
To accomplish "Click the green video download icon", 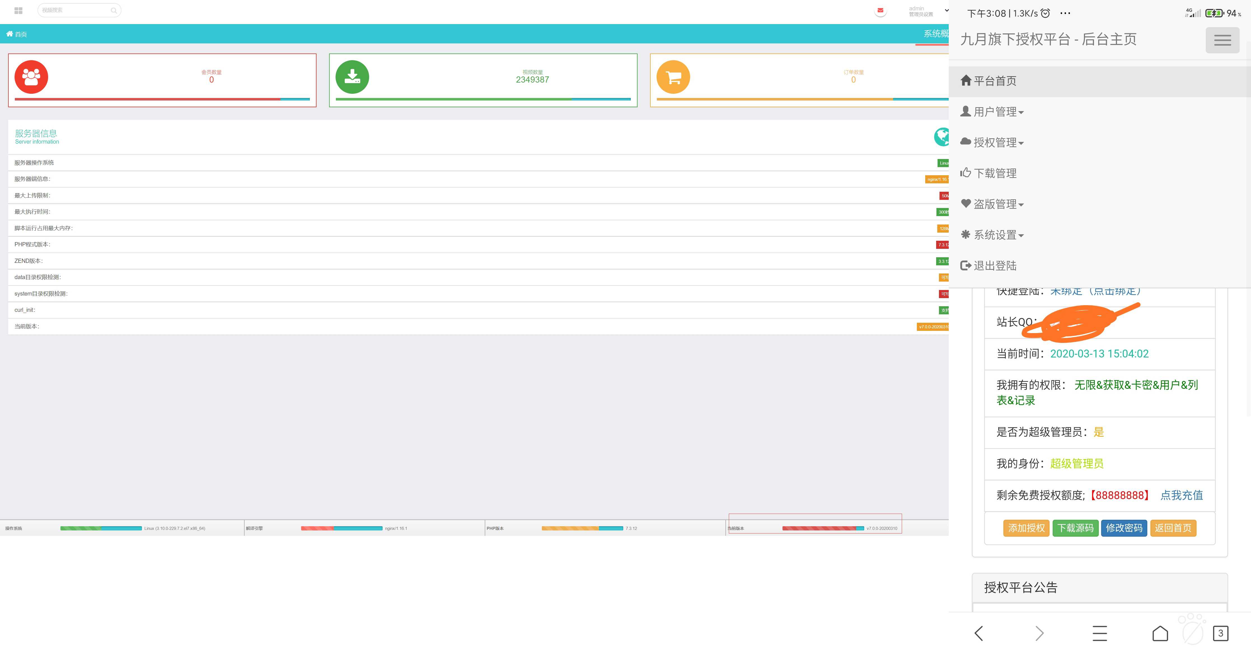I will coord(352,77).
